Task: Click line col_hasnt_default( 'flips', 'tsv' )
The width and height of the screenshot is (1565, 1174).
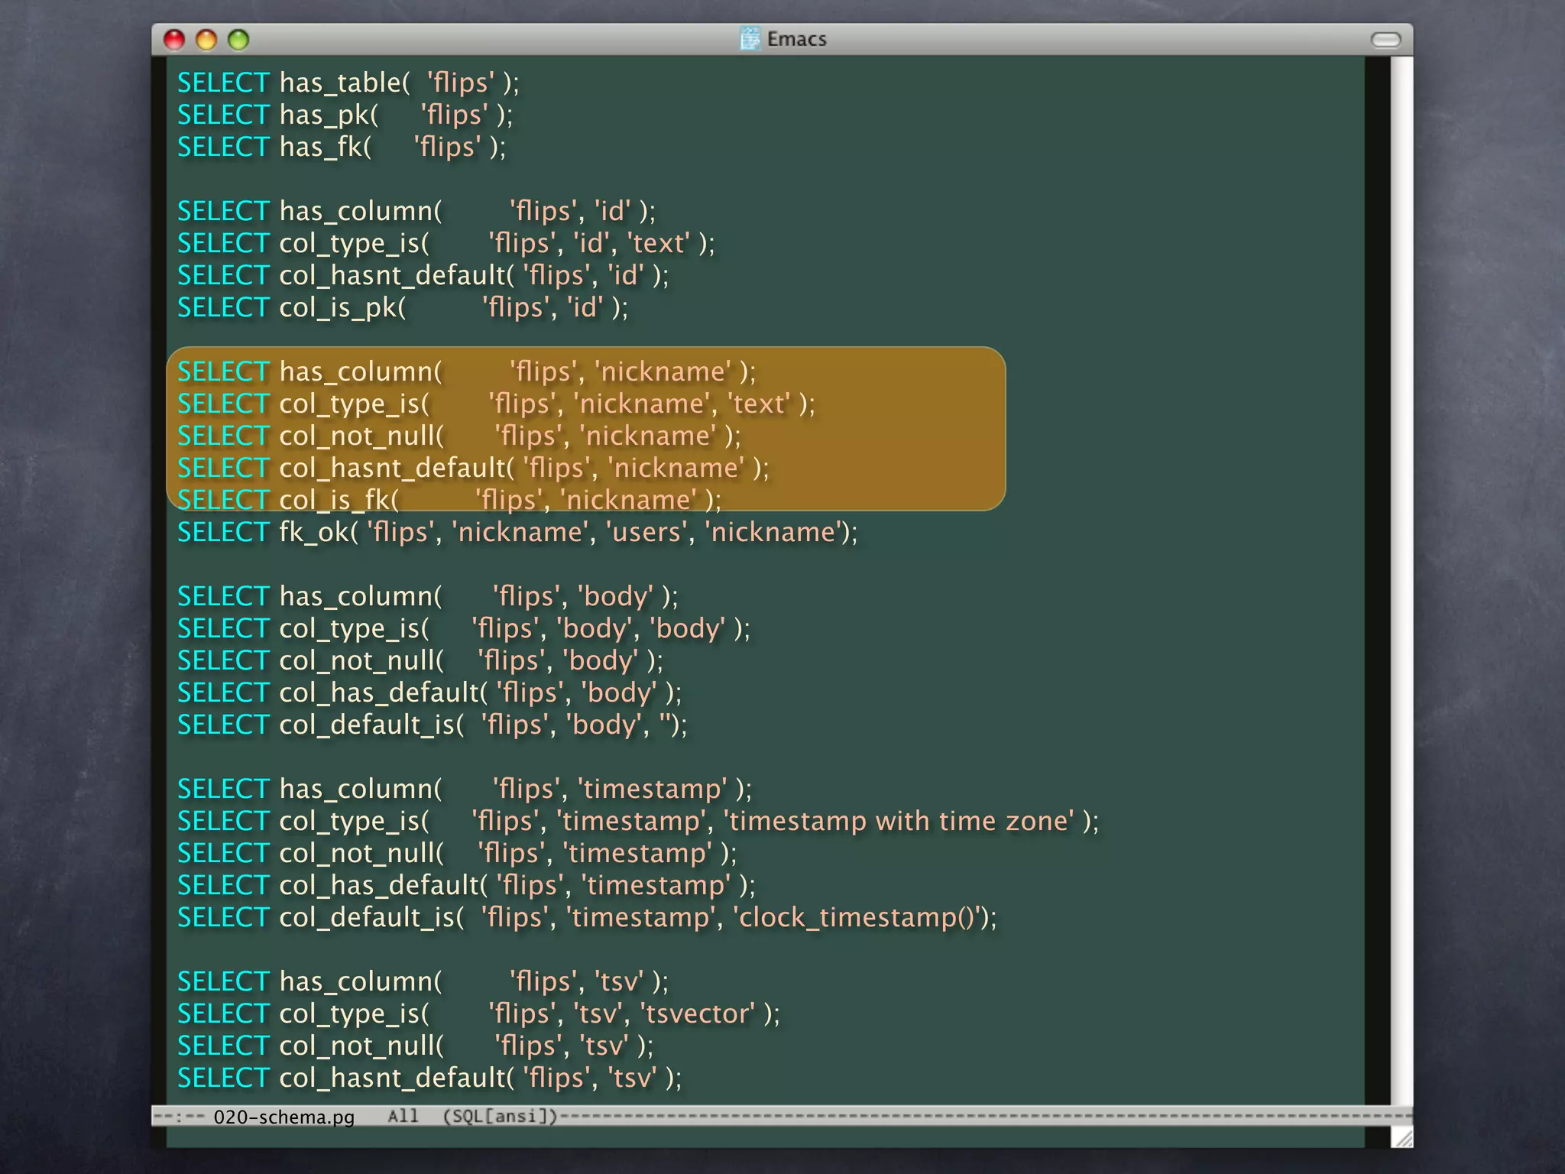Action: point(429,1078)
